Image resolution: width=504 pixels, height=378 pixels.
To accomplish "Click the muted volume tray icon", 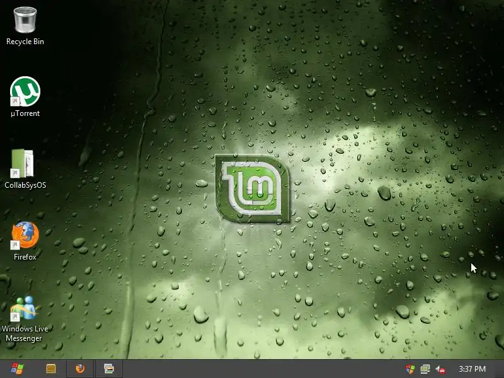I will point(440,369).
